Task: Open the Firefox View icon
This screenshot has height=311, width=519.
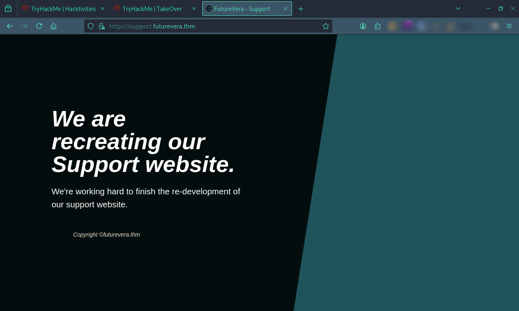Action: [8, 9]
